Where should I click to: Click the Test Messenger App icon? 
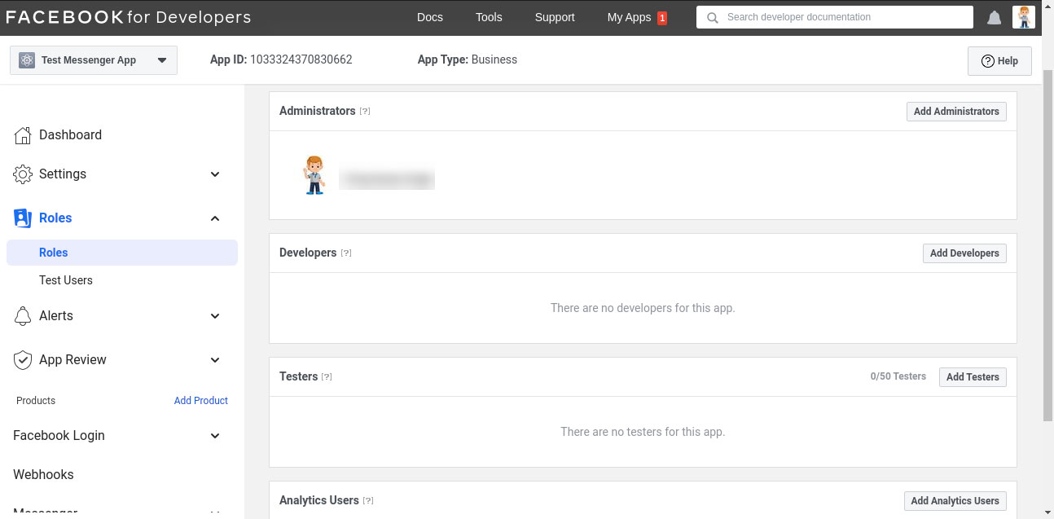[x=27, y=60]
